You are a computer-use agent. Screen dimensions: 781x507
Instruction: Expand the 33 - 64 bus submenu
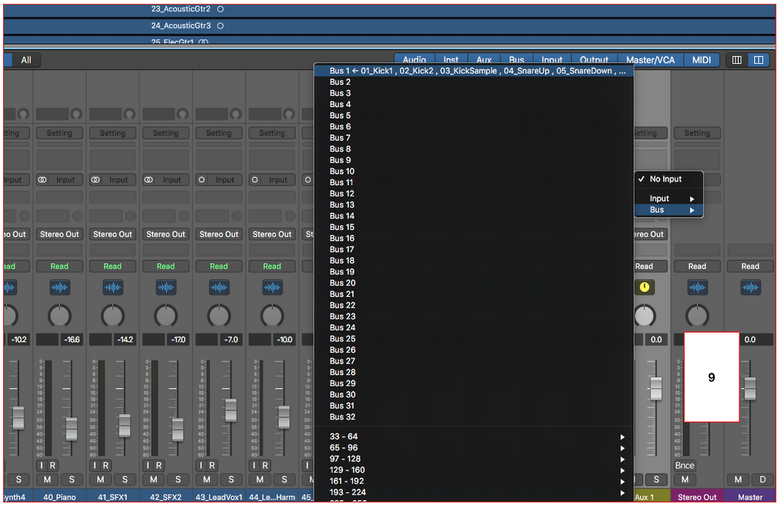point(474,437)
